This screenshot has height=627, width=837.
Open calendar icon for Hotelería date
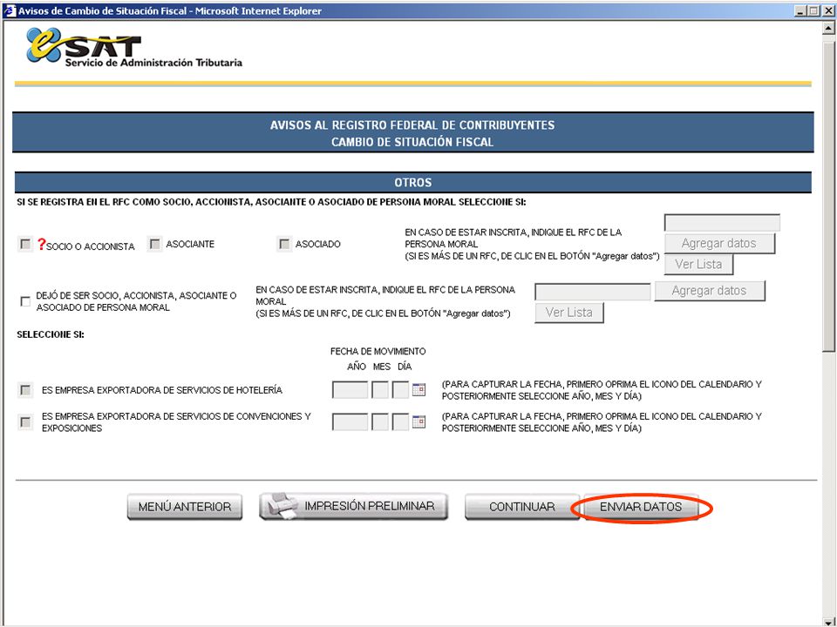click(x=419, y=390)
